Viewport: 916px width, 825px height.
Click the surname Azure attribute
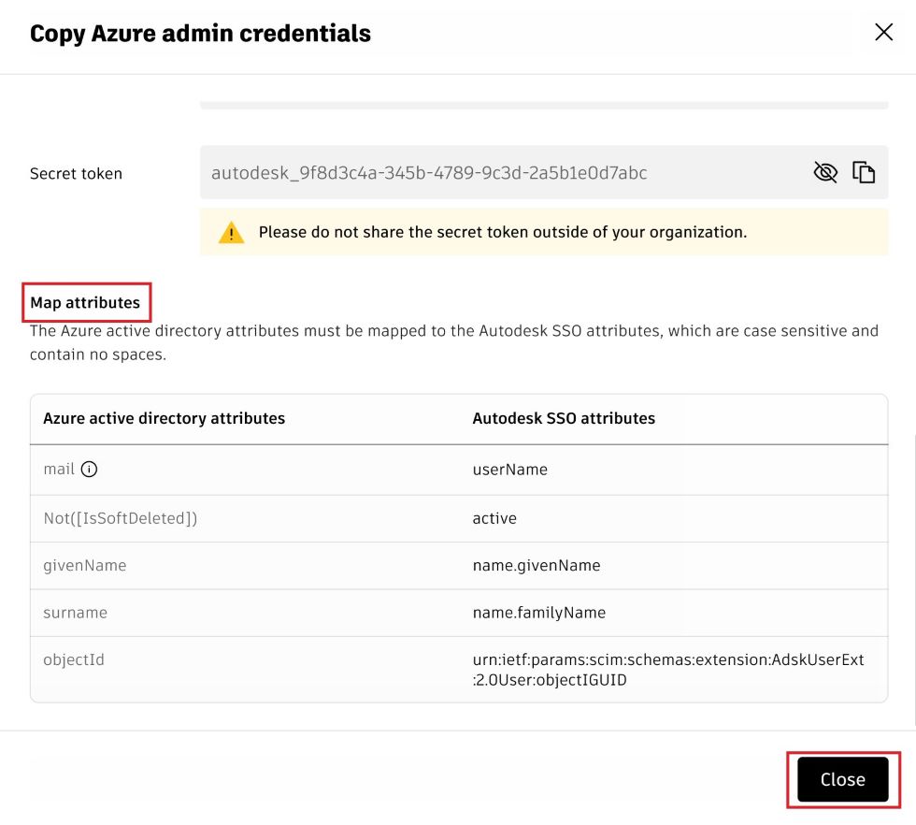point(76,613)
